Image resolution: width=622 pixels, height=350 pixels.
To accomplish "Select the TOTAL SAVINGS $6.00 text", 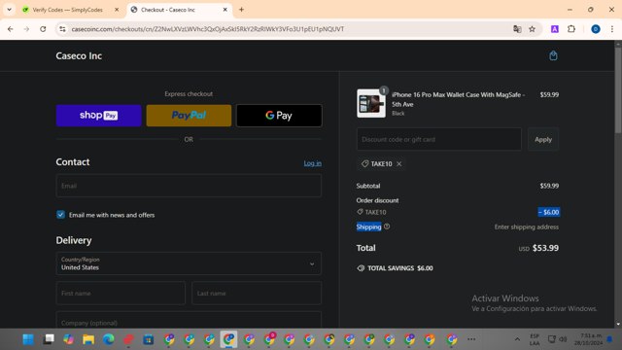I will [x=400, y=268].
